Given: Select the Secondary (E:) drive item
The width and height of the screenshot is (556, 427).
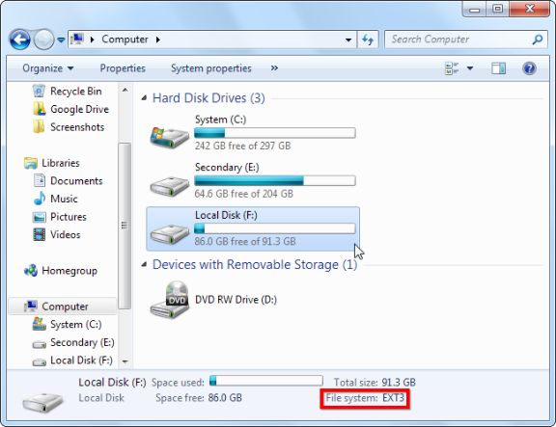Looking at the screenshot, I should pyautogui.click(x=253, y=181).
